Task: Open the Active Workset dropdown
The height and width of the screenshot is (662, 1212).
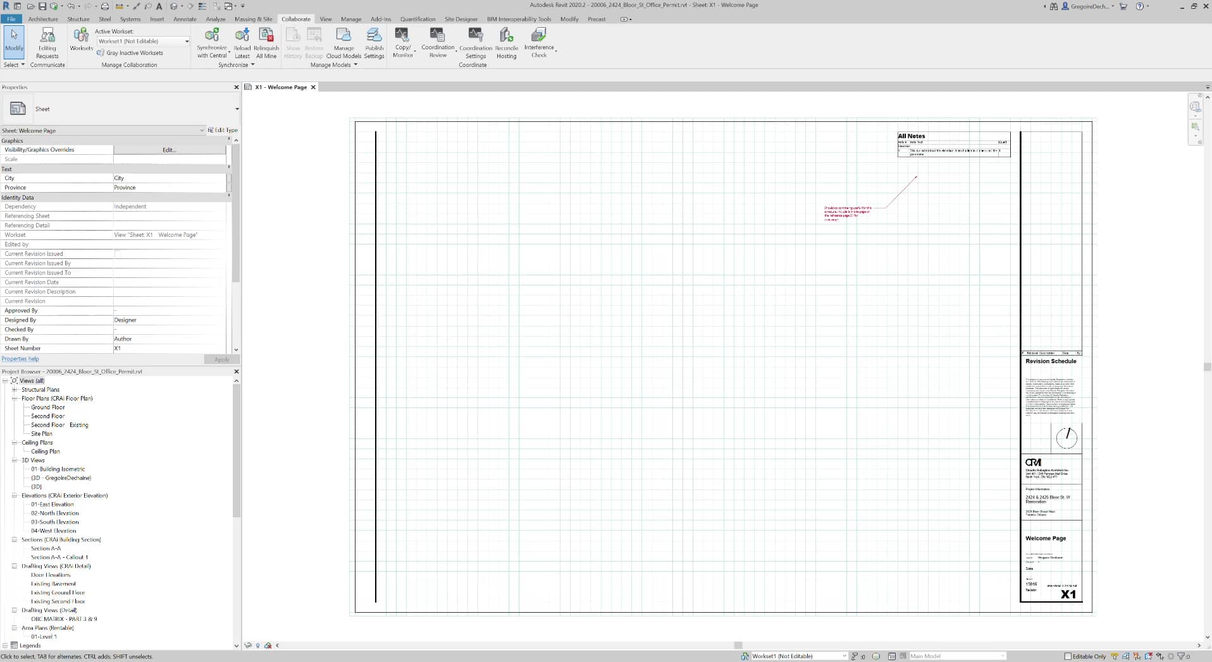Action: coord(185,41)
